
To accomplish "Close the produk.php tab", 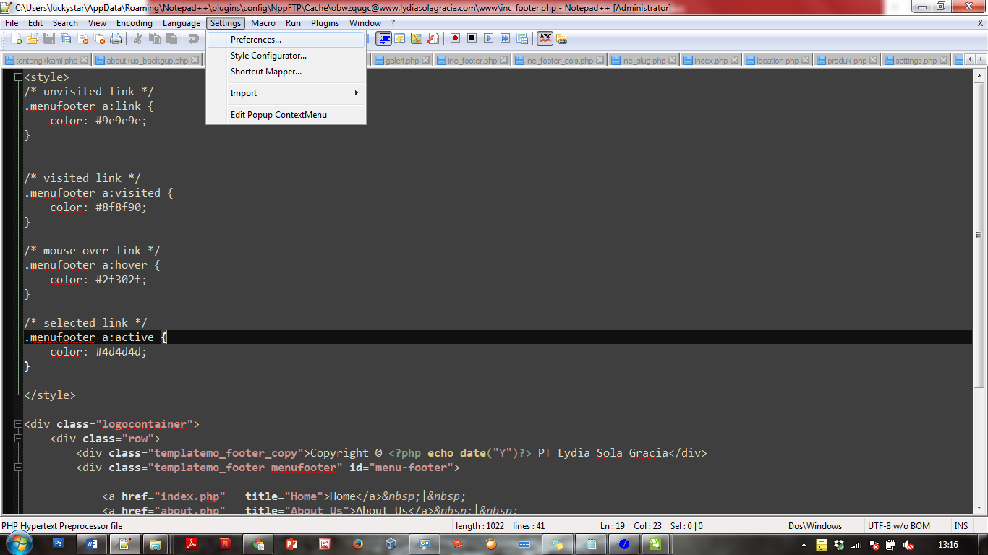I will (874, 61).
